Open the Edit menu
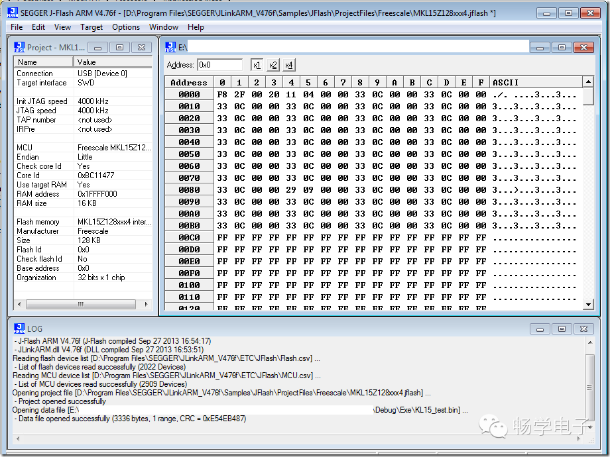This screenshot has width=610, height=457. (38, 27)
